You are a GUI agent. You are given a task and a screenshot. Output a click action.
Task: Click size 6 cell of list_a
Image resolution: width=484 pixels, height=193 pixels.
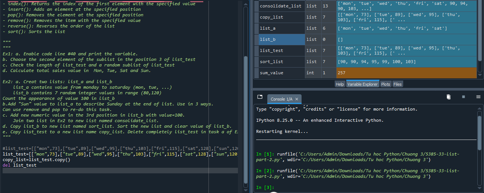(x=328, y=28)
